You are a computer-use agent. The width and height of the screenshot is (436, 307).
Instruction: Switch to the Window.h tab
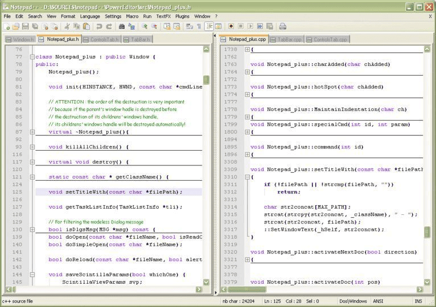click(x=20, y=40)
